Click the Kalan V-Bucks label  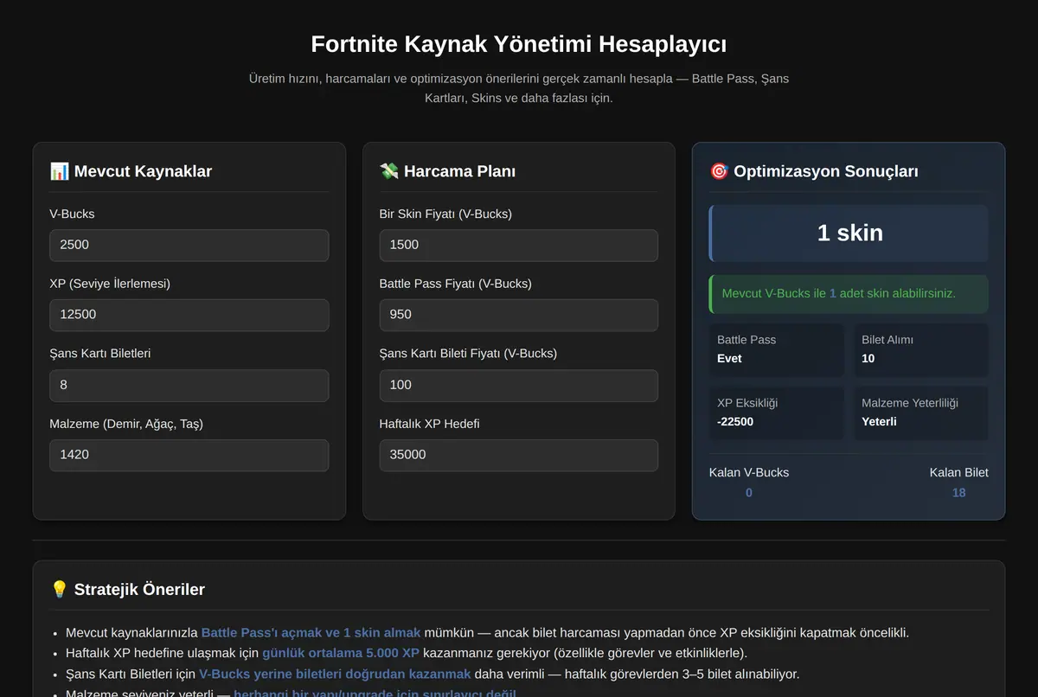coord(749,472)
